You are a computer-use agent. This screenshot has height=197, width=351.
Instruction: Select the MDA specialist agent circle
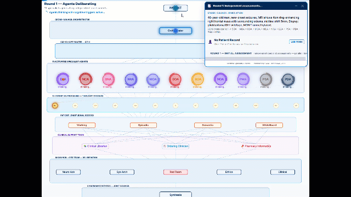pyautogui.click(x=153, y=79)
